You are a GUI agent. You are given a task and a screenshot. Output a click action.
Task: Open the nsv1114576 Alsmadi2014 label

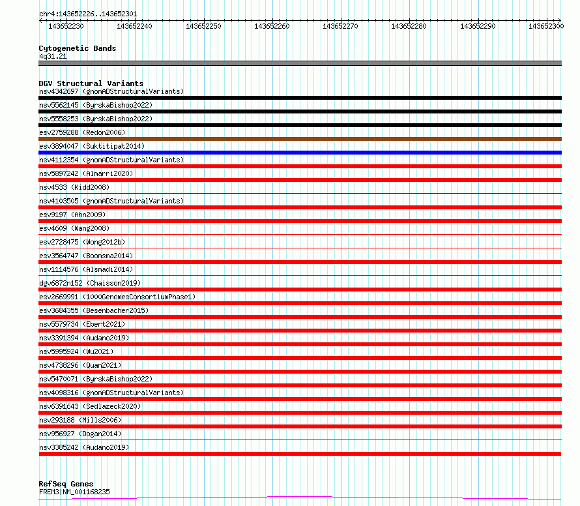86,269
